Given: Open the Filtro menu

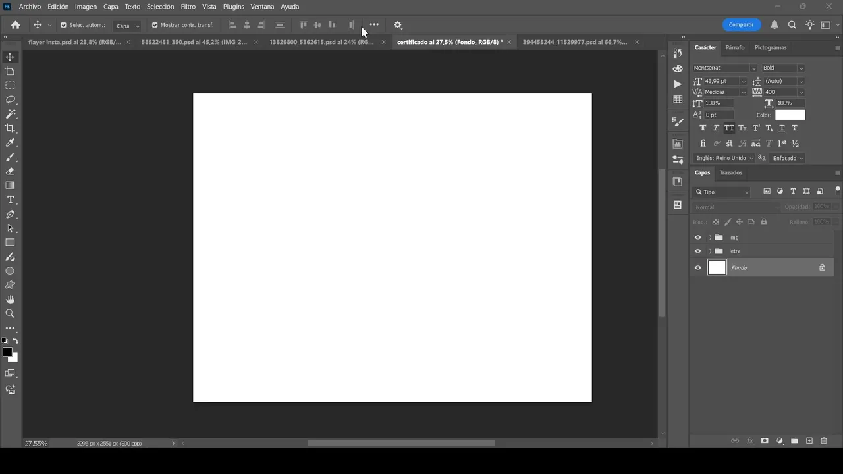Looking at the screenshot, I should (x=188, y=7).
